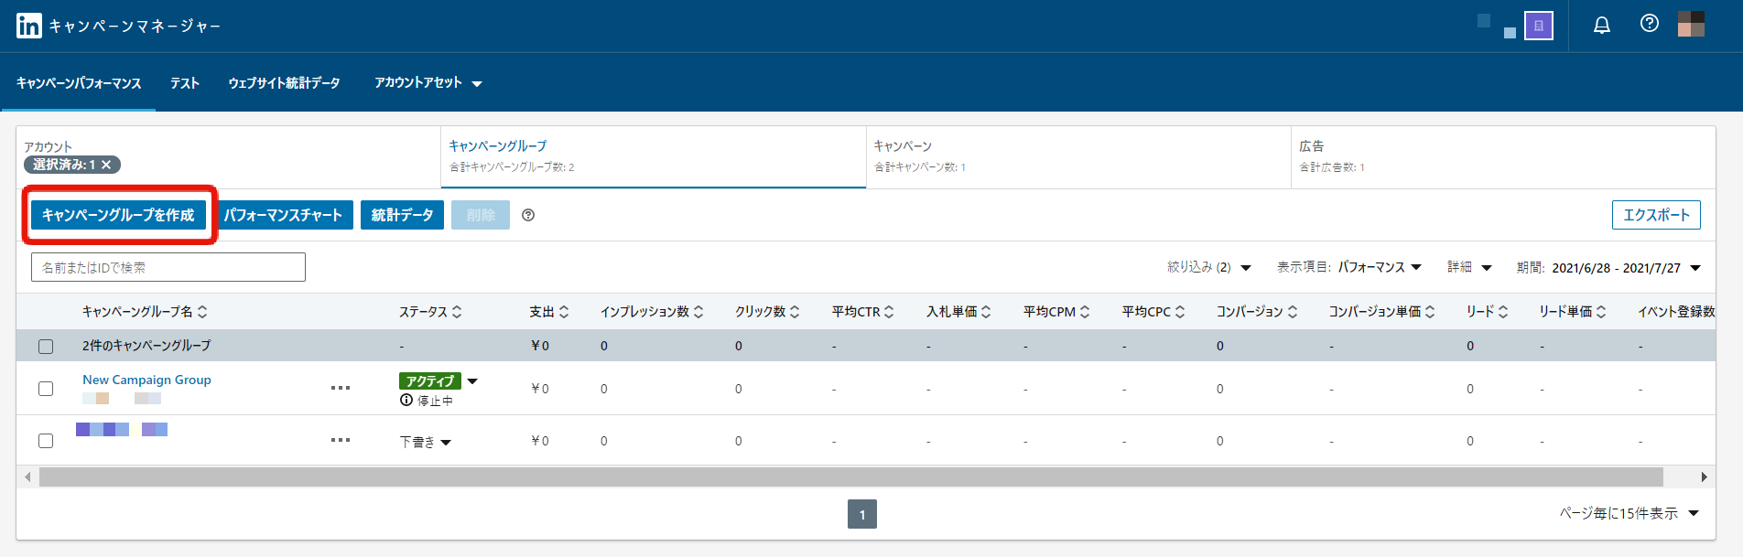Click the help icon beside 削除 button
The image size is (1743, 557).
point(528,215)
